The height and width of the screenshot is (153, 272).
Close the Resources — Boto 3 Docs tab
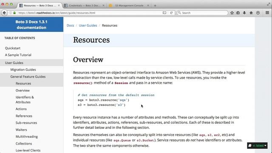pyautogui.click(x=59, y=6)
